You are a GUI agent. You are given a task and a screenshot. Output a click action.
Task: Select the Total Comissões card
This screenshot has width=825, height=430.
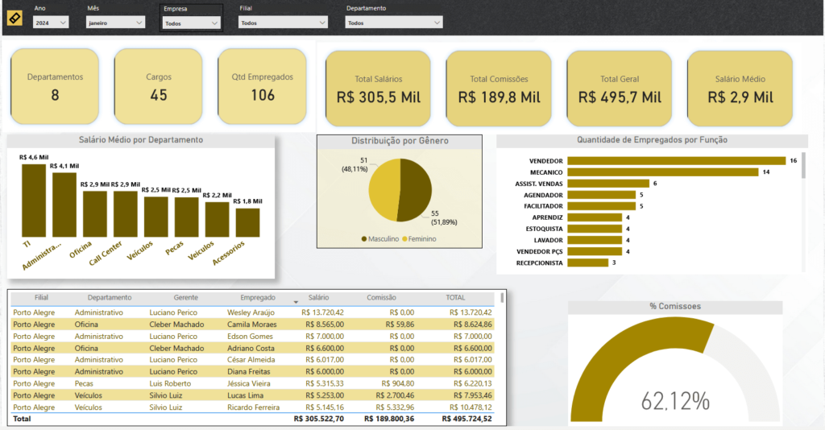click(x=499, y=89)
